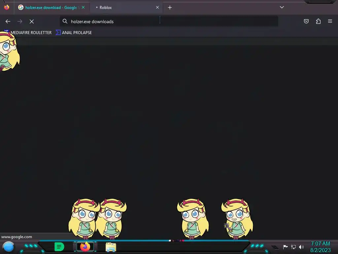Open the Pocket save button

pyautogui.click(x=306, y=21)
